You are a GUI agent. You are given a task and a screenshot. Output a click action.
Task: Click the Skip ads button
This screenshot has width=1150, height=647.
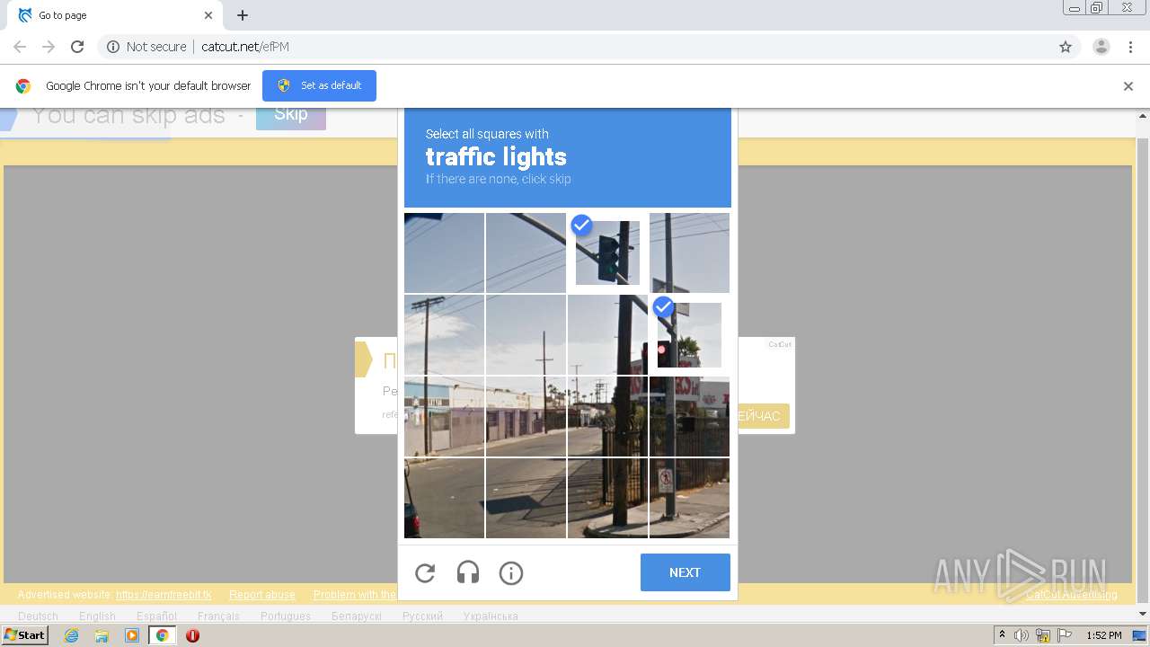click(291, 115)
